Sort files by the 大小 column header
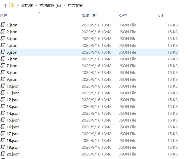The width and height of the screenshot is (189, 159). pos(161,15)
